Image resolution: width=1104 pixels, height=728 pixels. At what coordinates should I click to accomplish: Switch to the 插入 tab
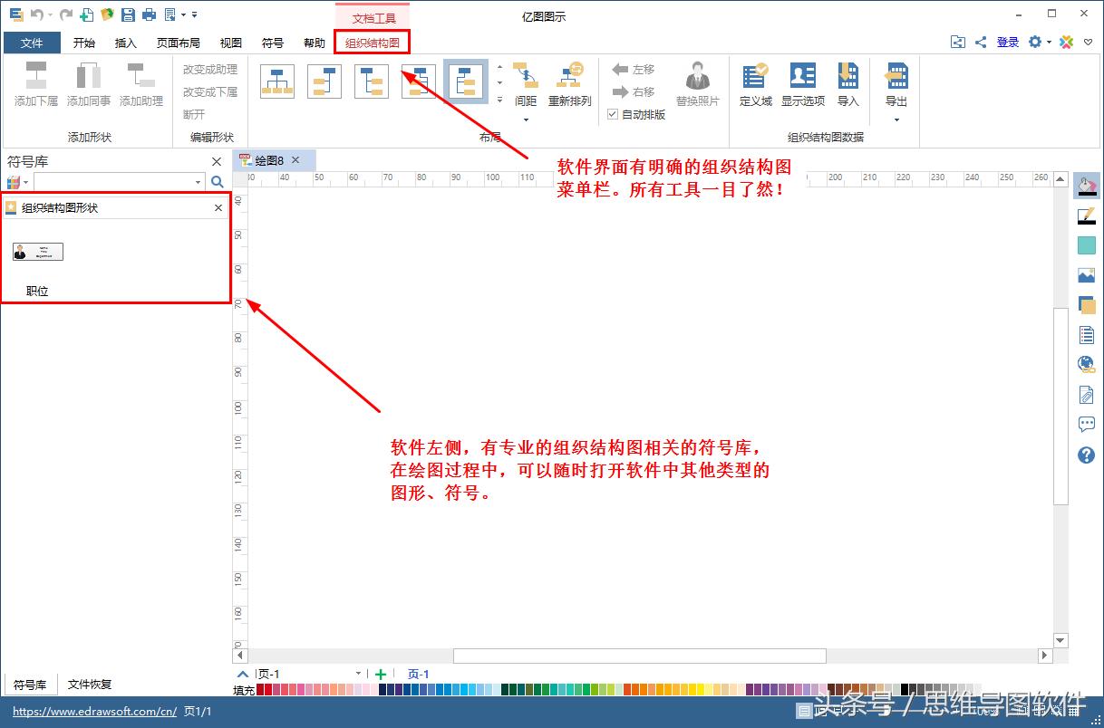(x=126, y=43)
